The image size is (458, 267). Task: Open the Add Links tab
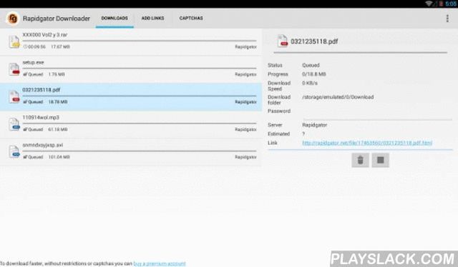[152, 18]
